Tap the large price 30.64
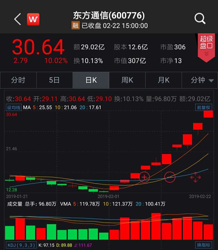This screenshot has height=250, width=218. point(38,47)
